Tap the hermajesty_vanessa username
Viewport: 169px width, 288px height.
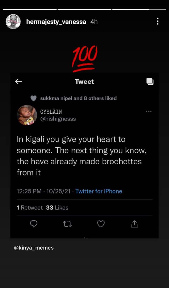click(56, 22)
